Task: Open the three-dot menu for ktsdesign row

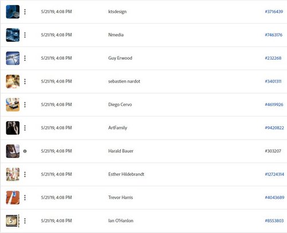Action: [x=25, y=12]
